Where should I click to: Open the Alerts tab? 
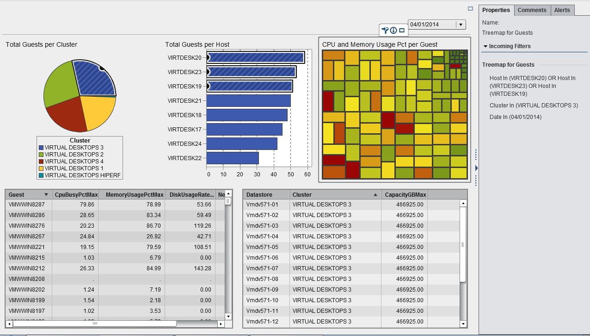(562, 10)
